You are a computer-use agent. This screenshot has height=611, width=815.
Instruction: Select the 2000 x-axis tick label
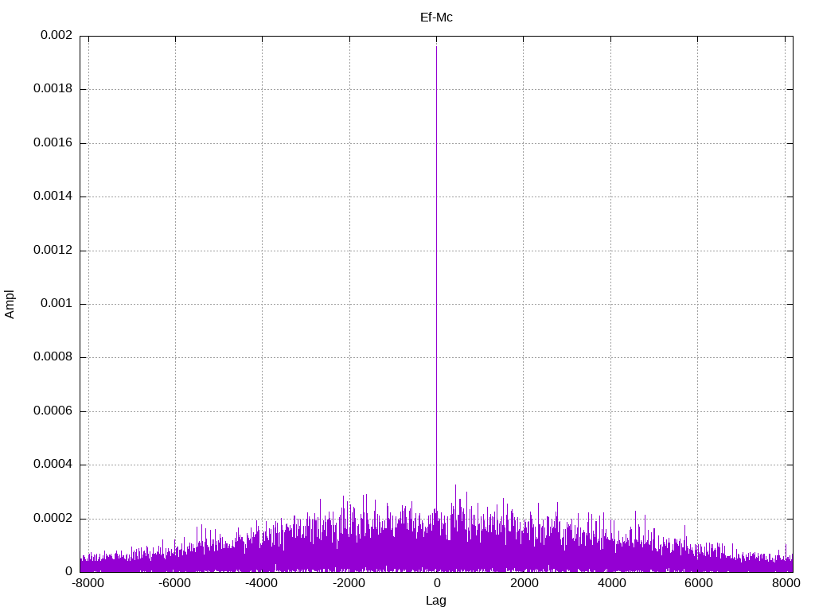point(524,584)
